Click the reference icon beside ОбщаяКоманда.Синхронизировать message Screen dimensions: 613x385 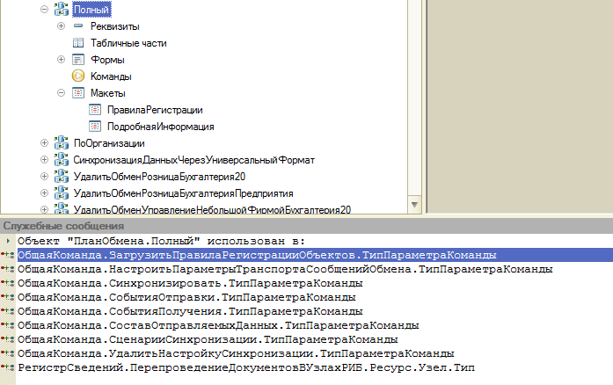pos(7,283)
